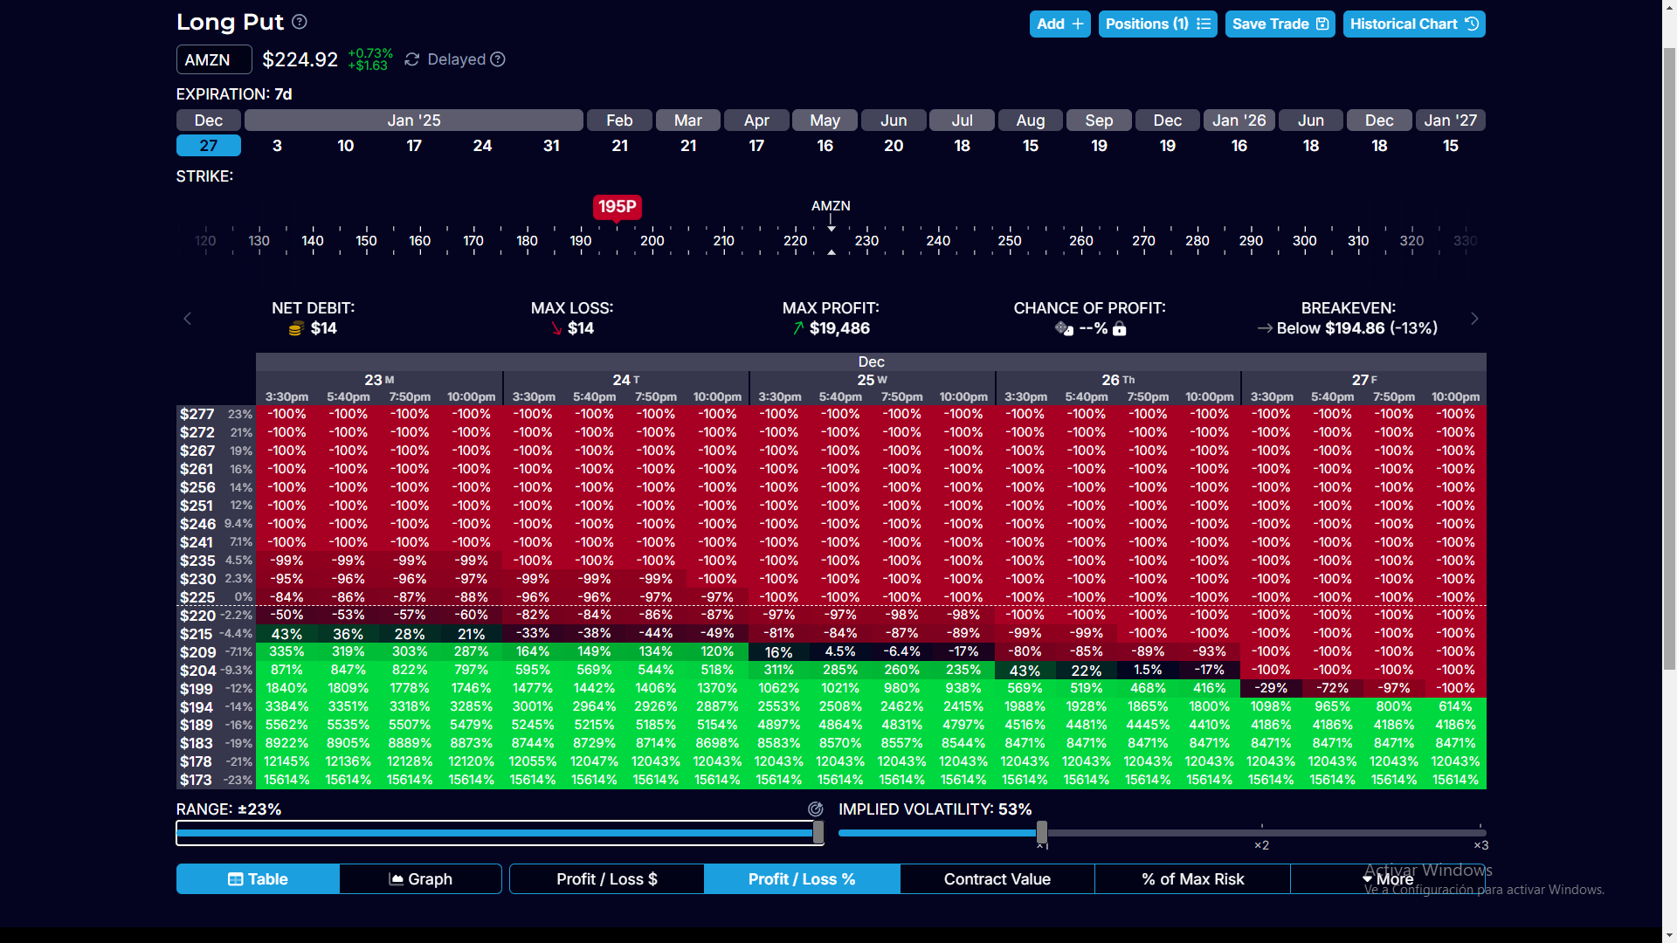This screenshot has height=943, width=1677.
Task: Show next stats with right chevron
Action: (1474, 319)
